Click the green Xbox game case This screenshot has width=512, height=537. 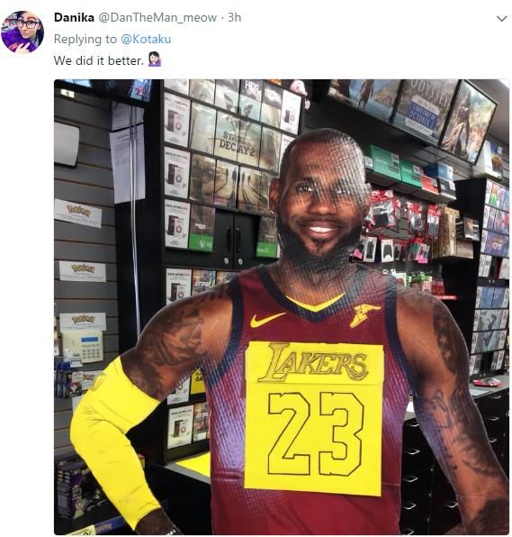tap(201, 228)
